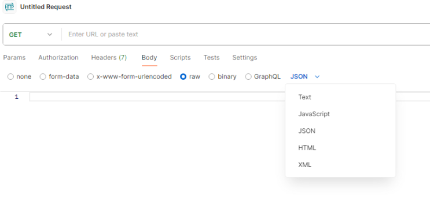This screenshot has width=430, height=215.
Task: Open the Scripts tab
Action: pos(180,58)
